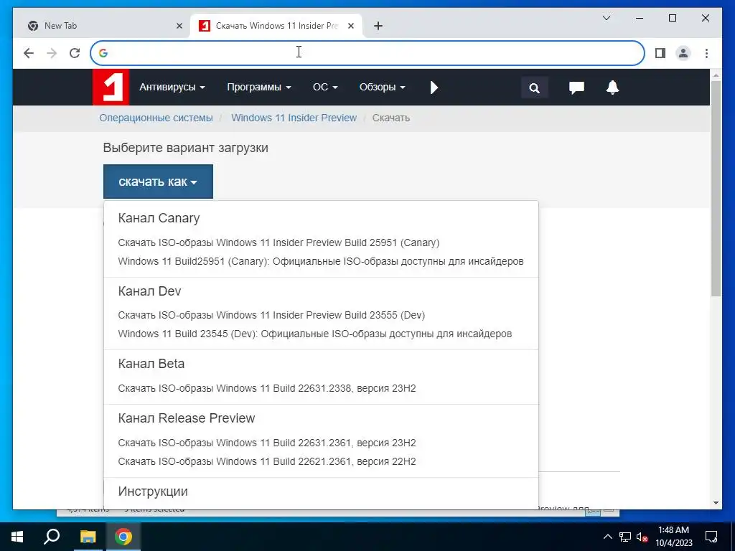This screenshot has height=551, width=735.
Task: Focus the Chrome address bar
Action: (367, 53)
